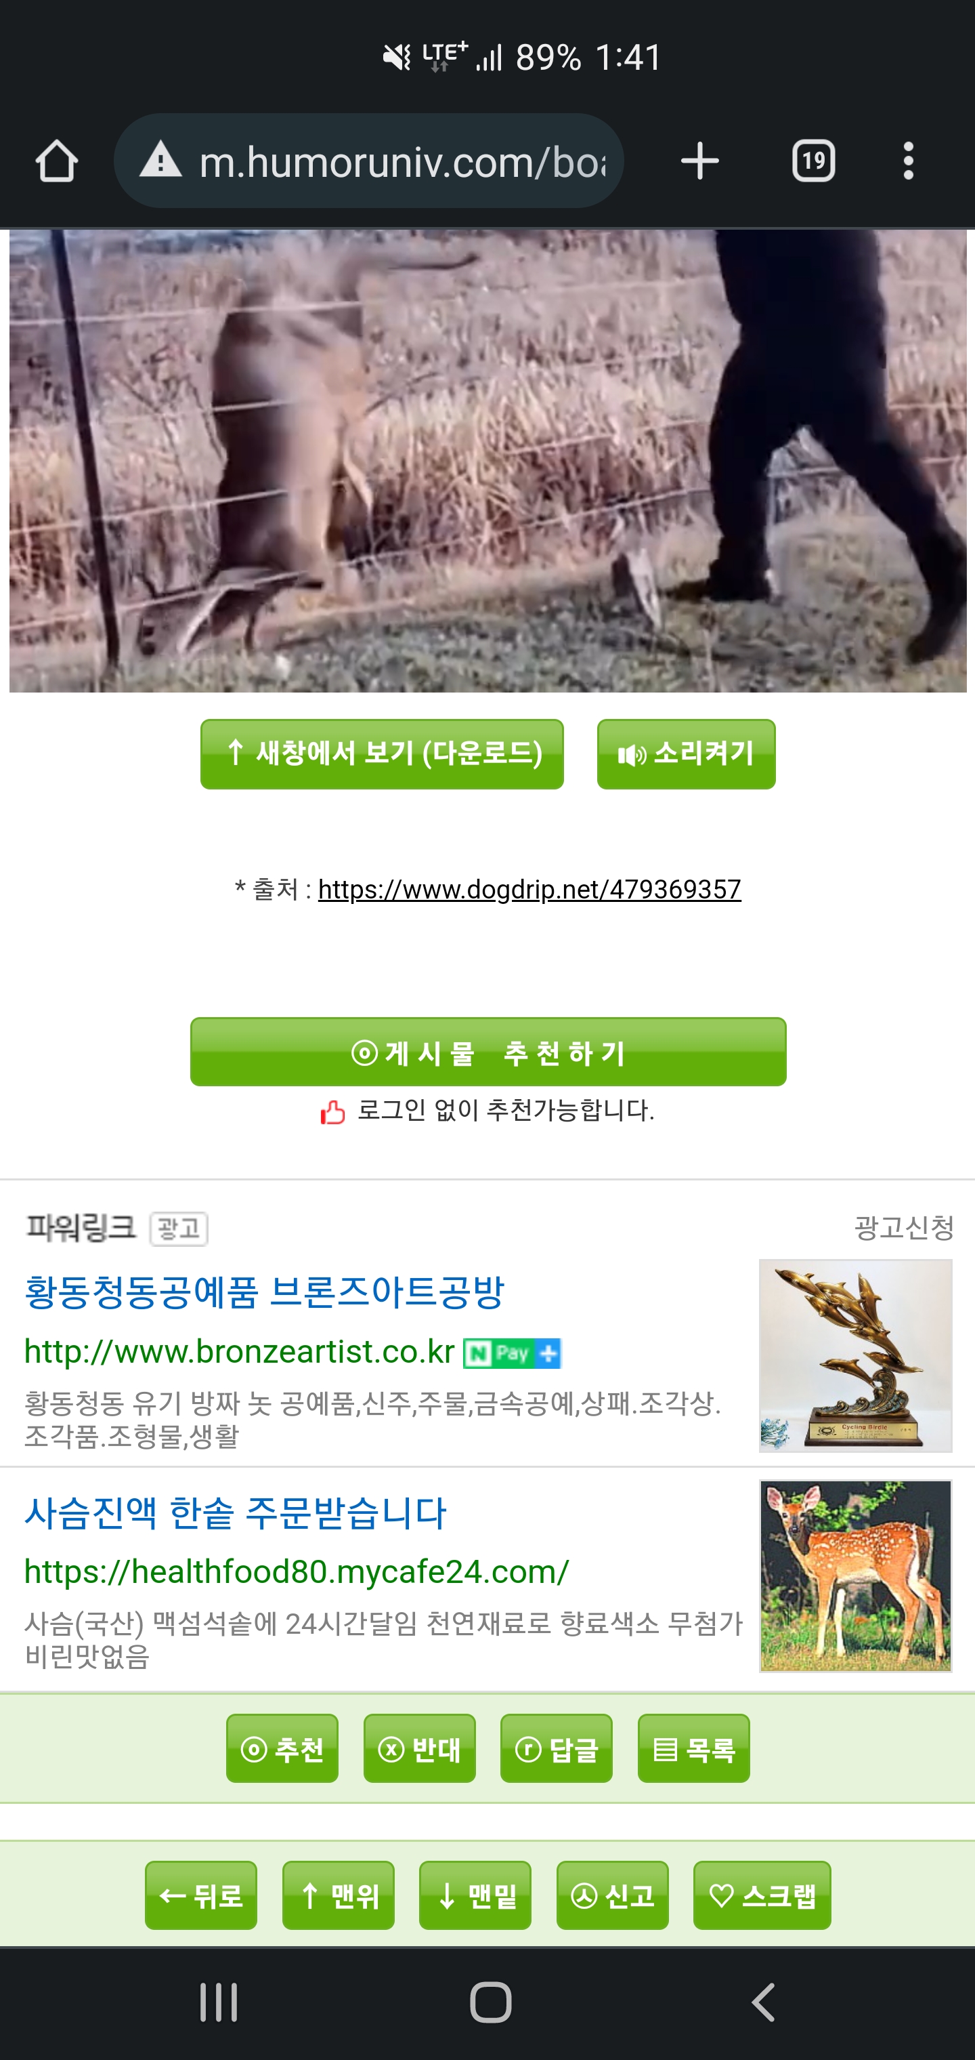The height and width of the screenshot is (2060, 975).
Task: Recommend post via 게시물 추천하기 button
Action: [487, 1052]
